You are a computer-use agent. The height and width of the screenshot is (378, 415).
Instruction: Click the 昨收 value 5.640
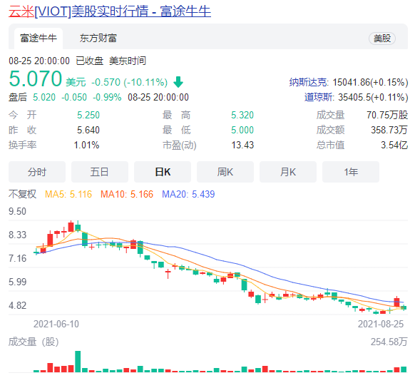pyautogui.click(x=88, y=130)
